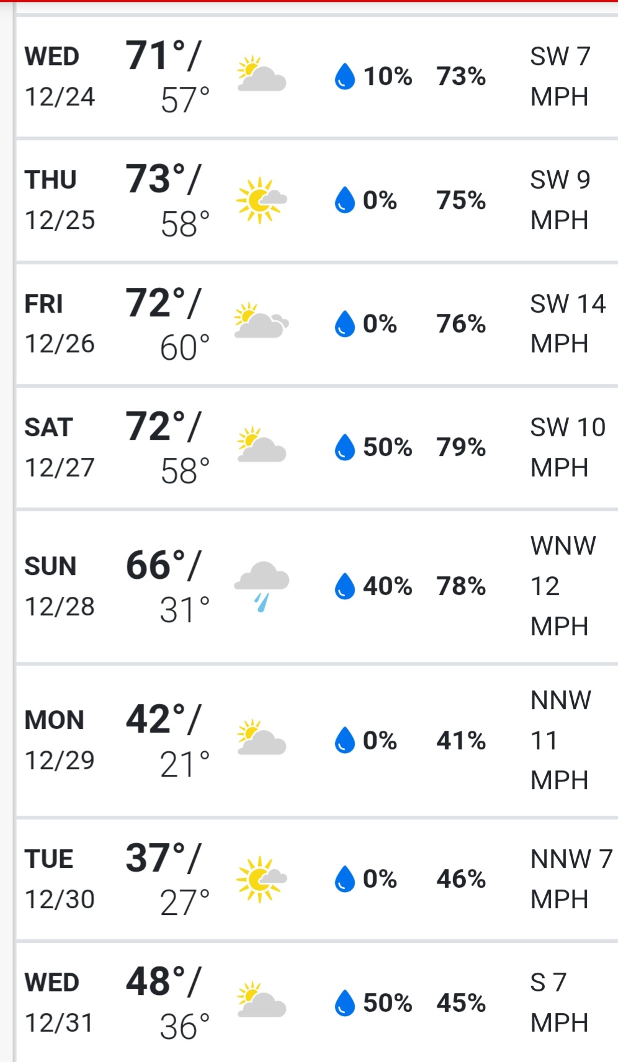Click the partly cloudy icon for Saturday 12/27

click(261, 445)
